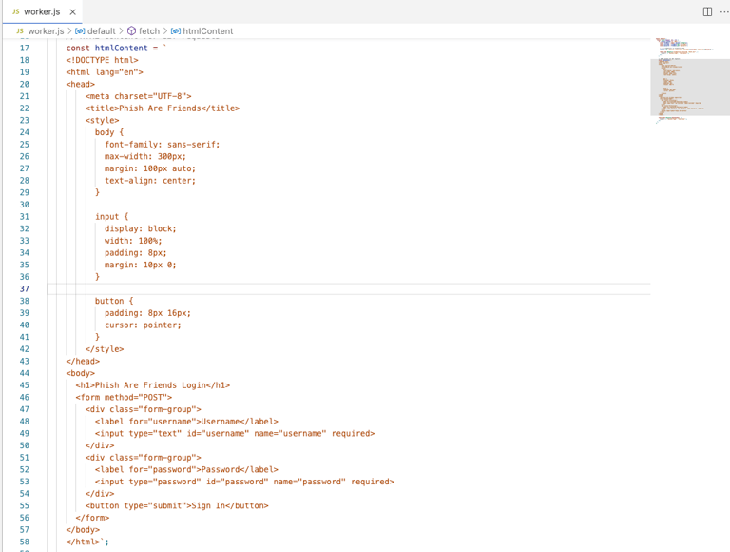Click the 'width: 100%;' line

pos(133,241)
